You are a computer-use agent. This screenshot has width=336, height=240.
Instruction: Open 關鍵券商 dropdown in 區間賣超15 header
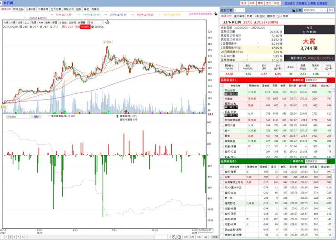[x=316, y=161]
